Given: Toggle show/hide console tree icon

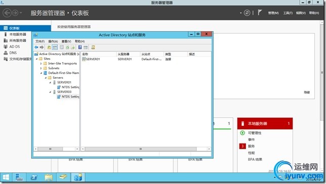Looking at the screenshot, I should [55, 48].
